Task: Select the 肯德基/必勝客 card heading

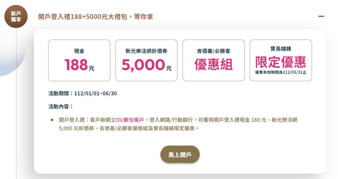Action: [x=214, y=51]
